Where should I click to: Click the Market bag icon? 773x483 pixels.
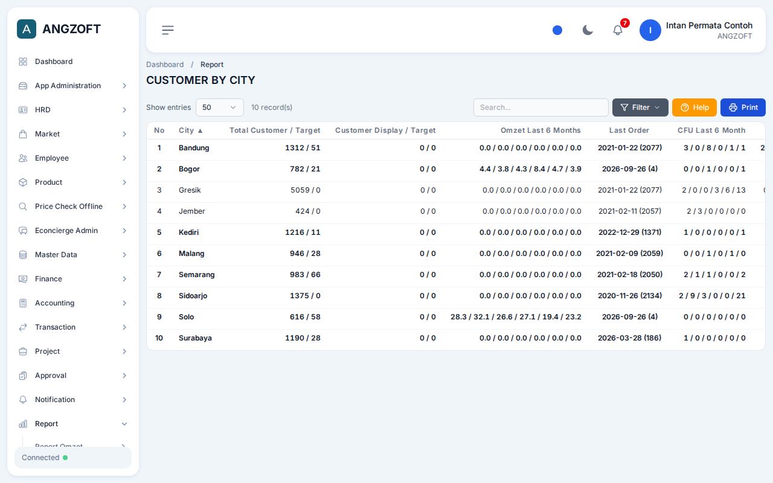[23, 134]
